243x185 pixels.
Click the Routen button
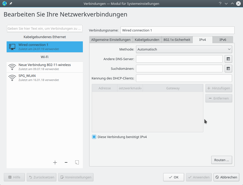[221, 160]
